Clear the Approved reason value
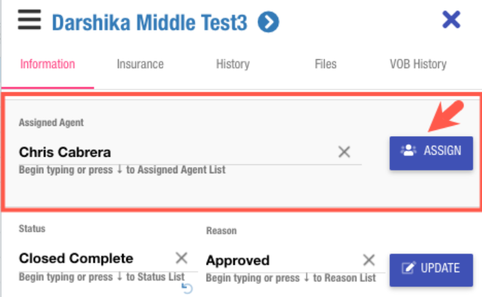This screenshot has width=482, height=297. pyautogui.click(x=369, y=260)
